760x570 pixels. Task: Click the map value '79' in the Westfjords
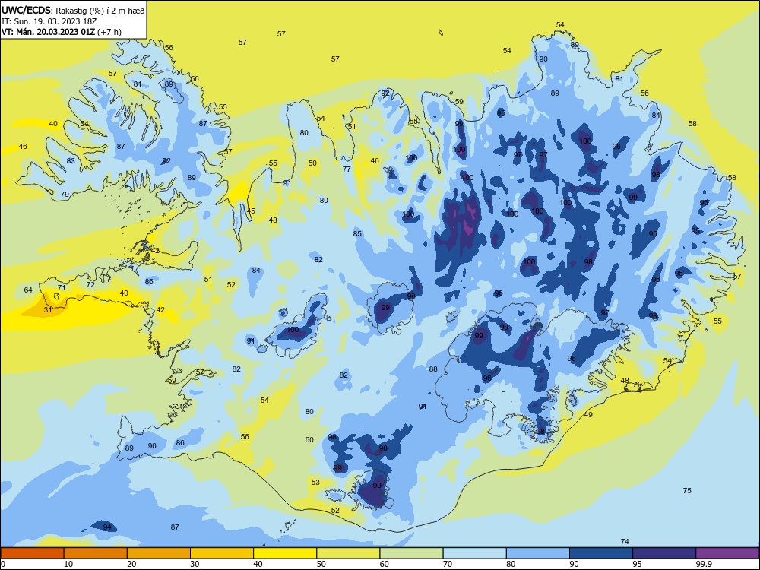click(65, 195)
